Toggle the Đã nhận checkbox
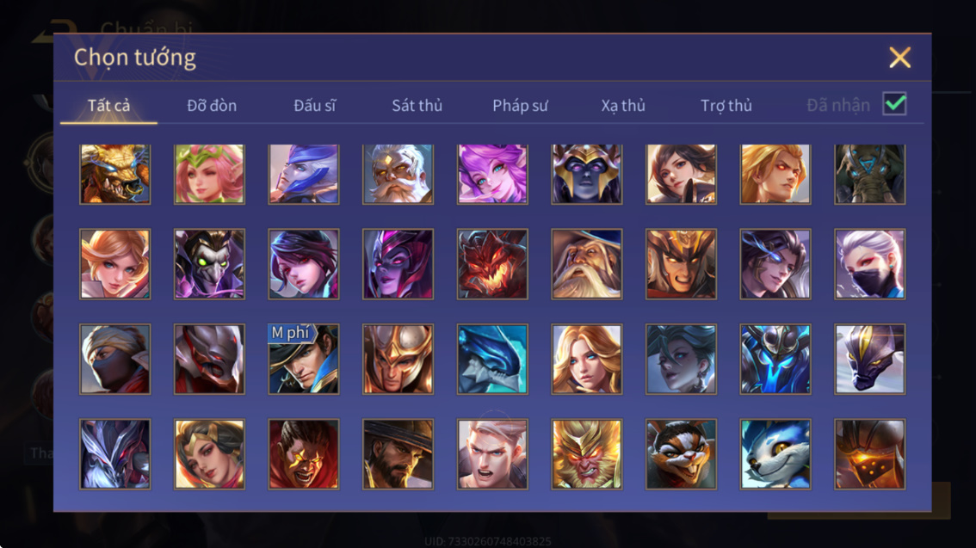This screenshot has width=976, height=548. pos(894,104)
